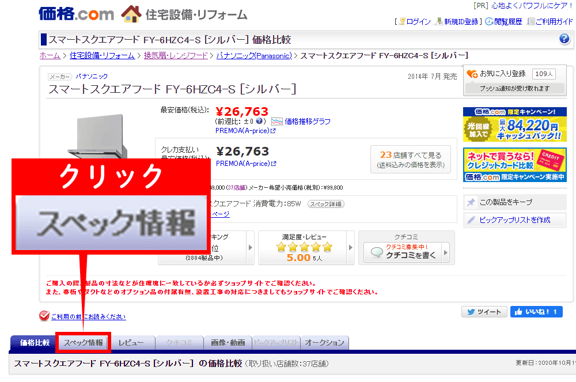Viewport: 576px width, 382px height.
Task: Go to パナソニック(Panasonic) breadcrumb
Action: [x=254, y=55]
